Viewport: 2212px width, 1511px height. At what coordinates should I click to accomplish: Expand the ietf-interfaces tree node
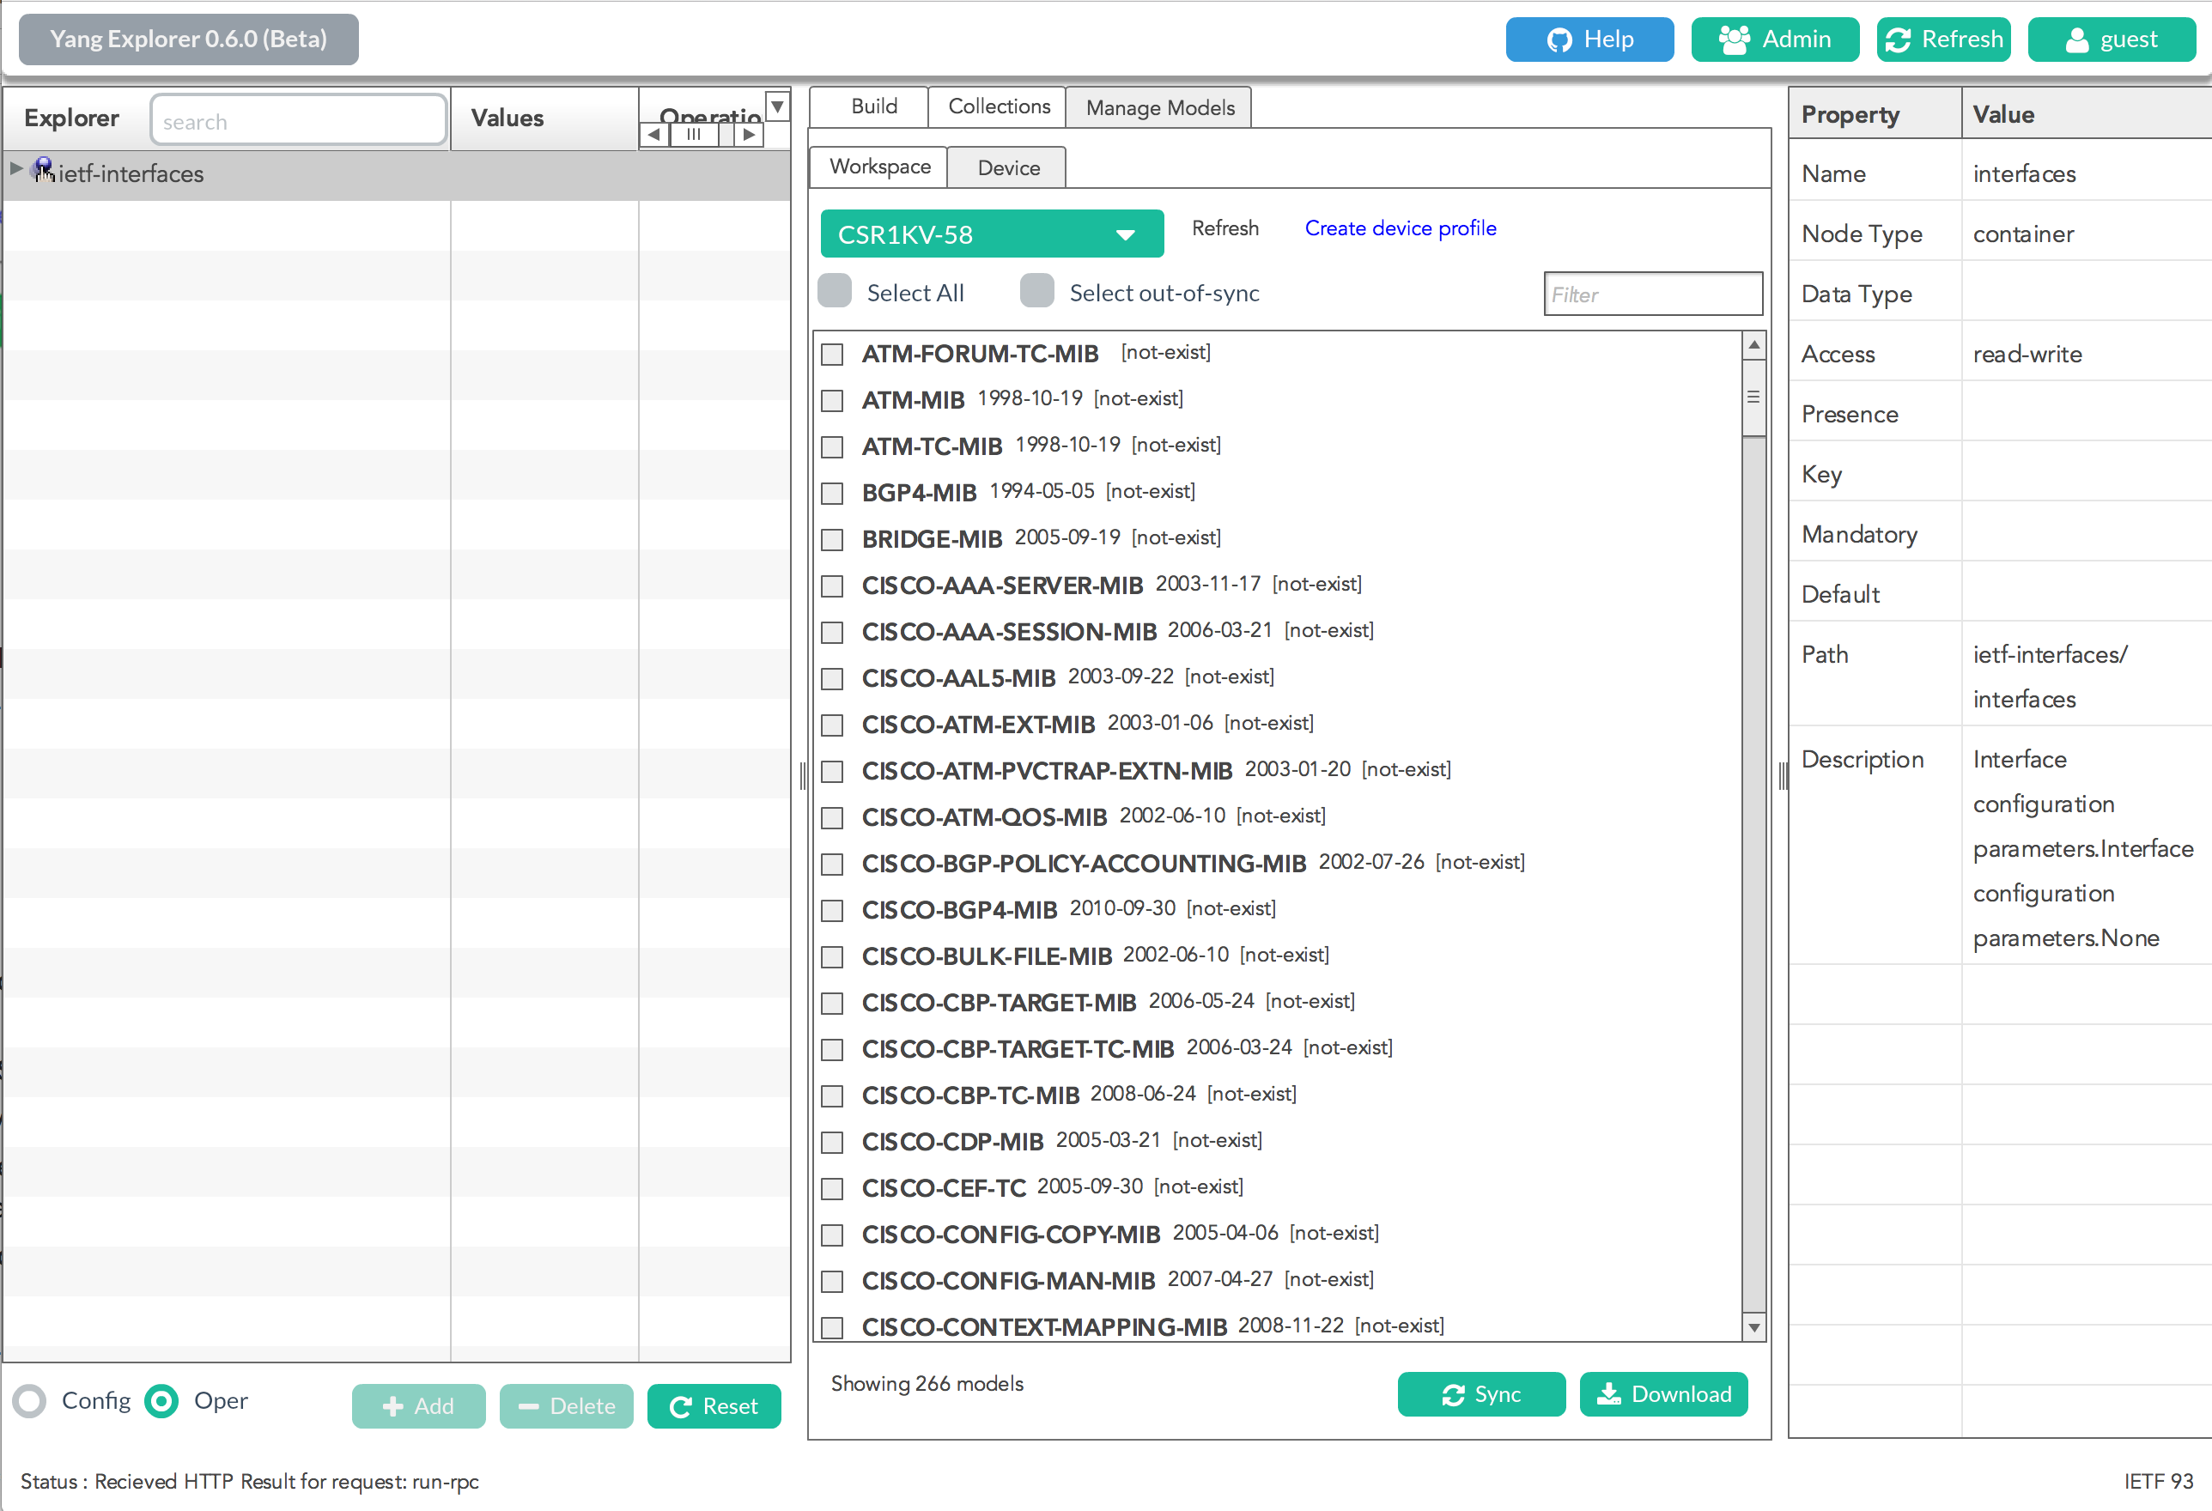click(16, 169)
